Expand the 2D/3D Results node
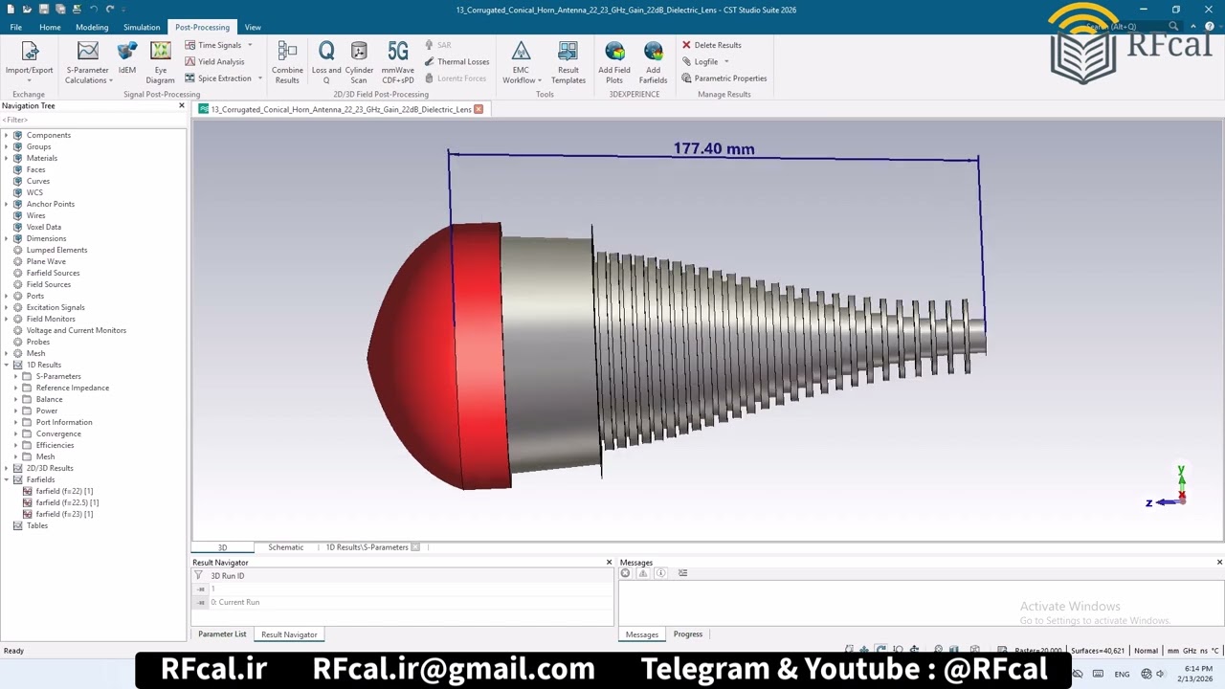Viewport: 1225px width, 689px height. 6,468
